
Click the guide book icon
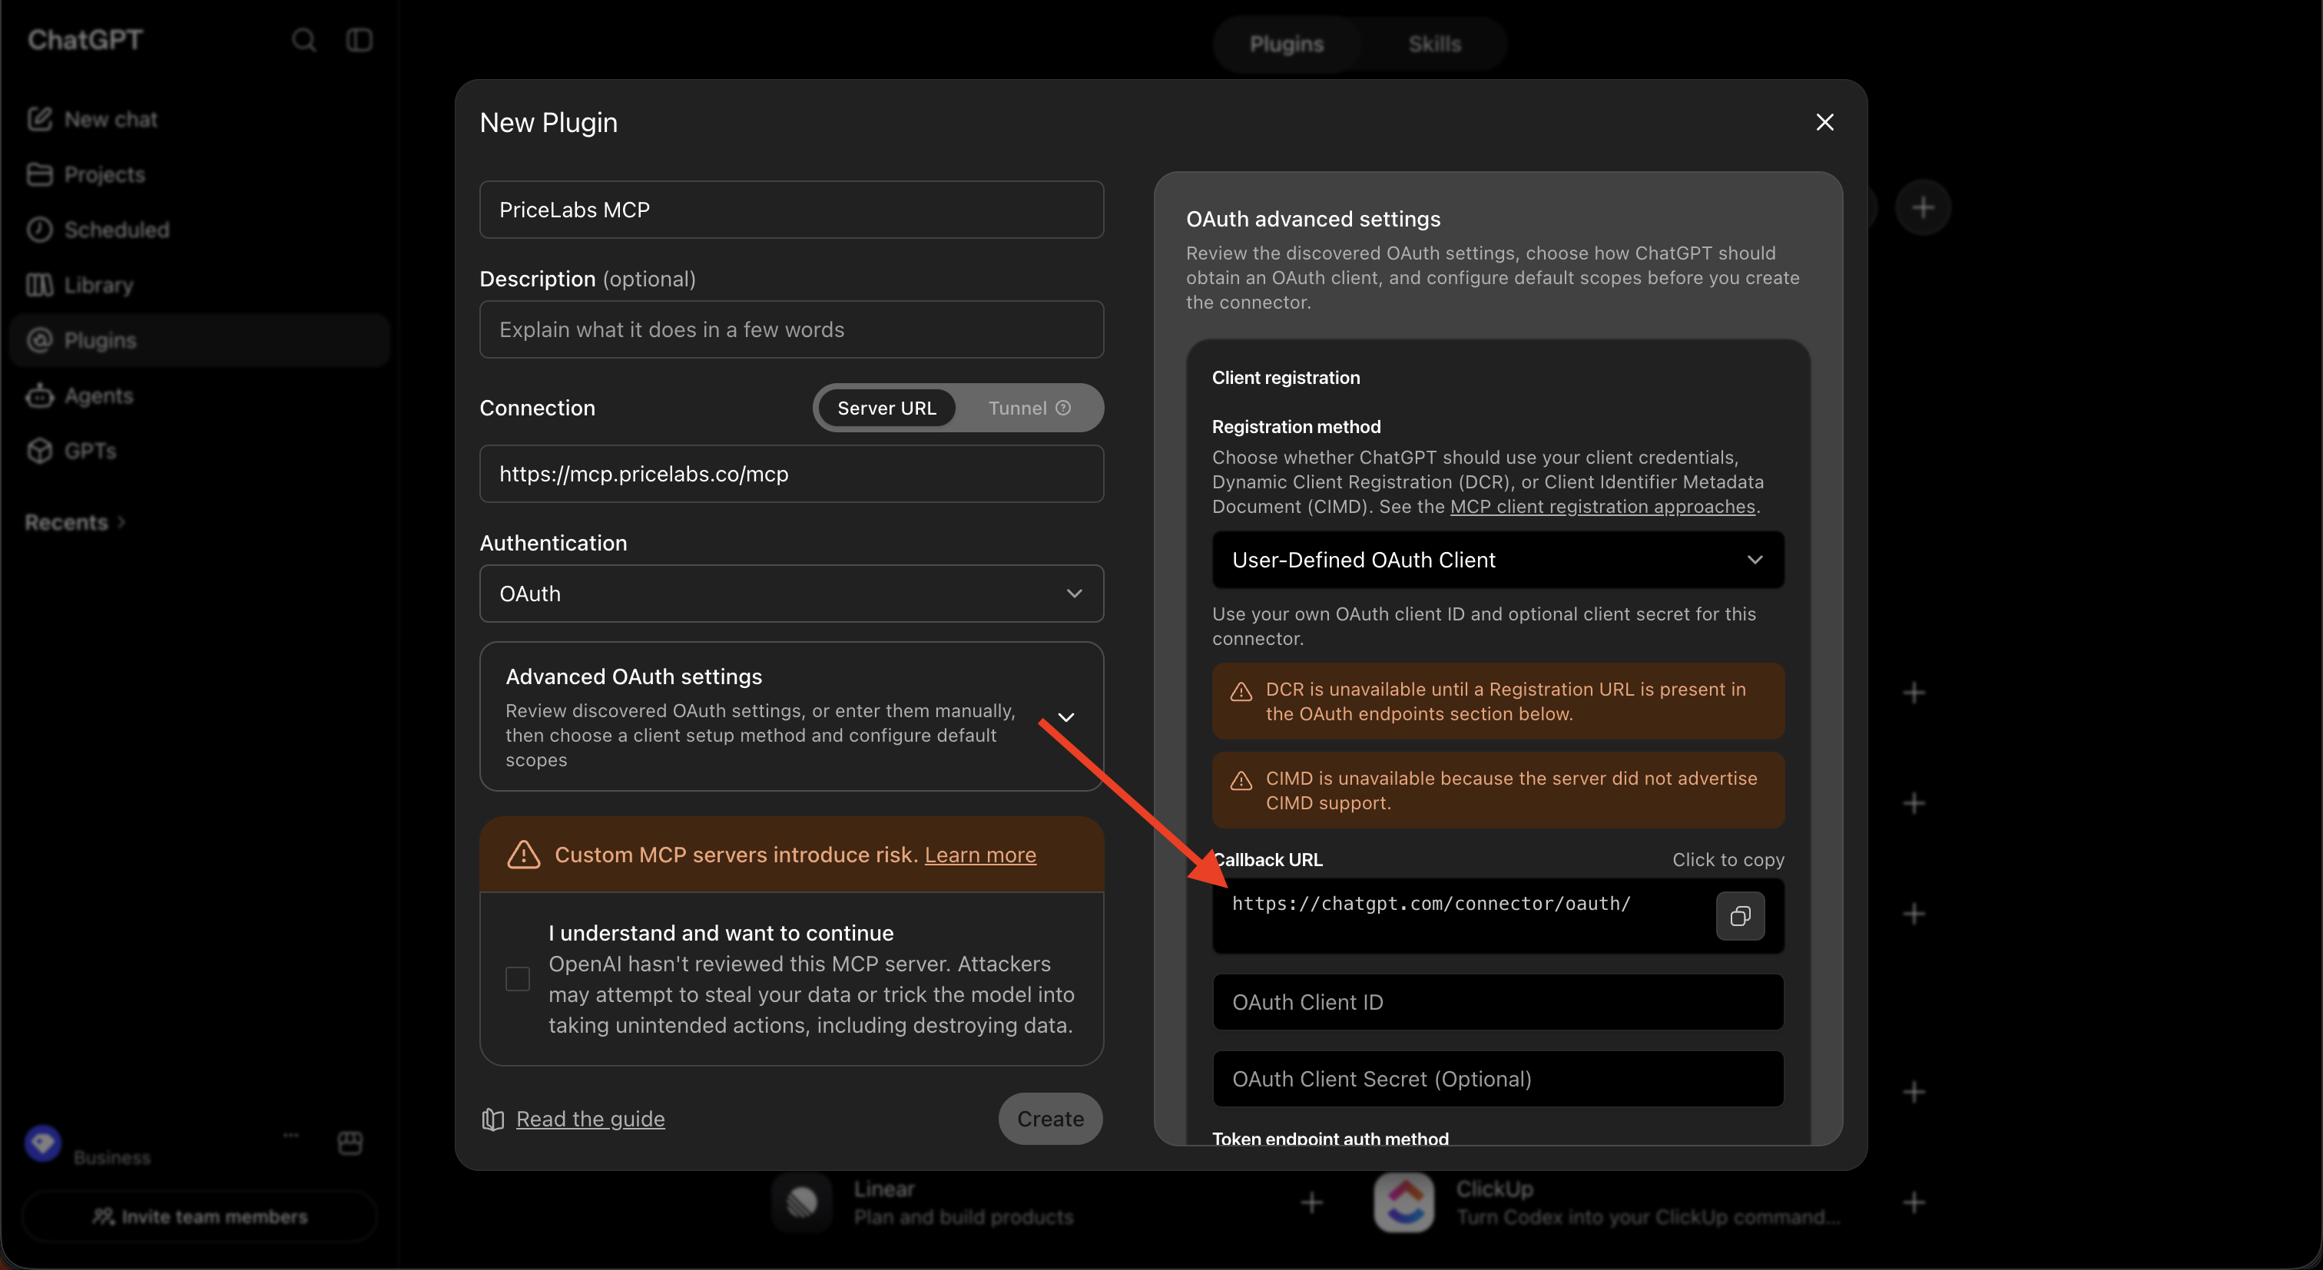click(492, 1119)
